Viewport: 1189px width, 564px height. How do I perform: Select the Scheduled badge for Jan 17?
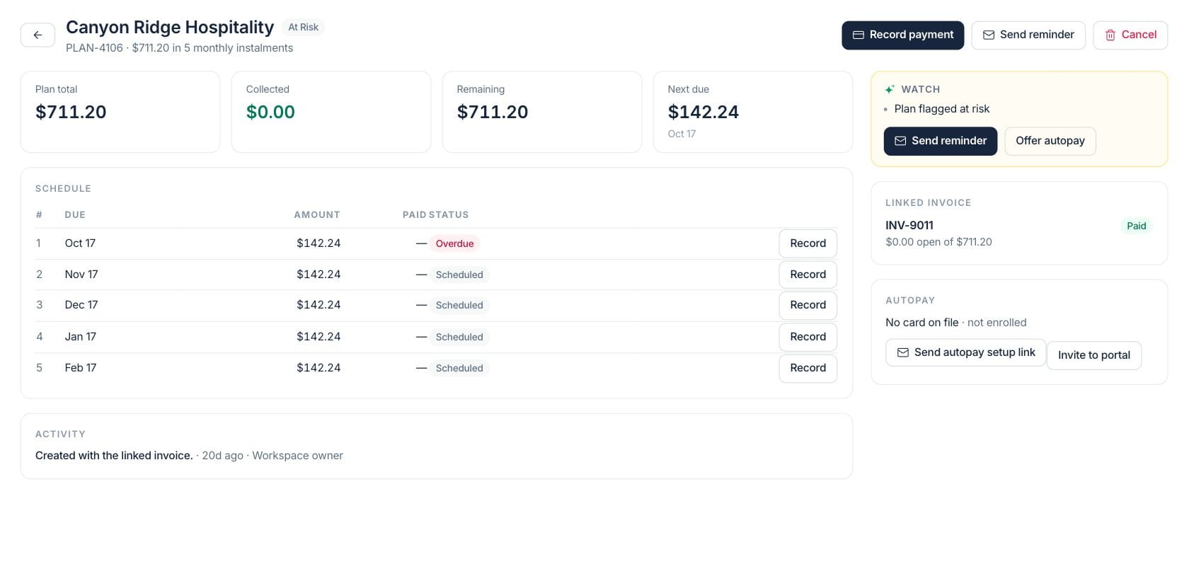click(x=459, y=337)
